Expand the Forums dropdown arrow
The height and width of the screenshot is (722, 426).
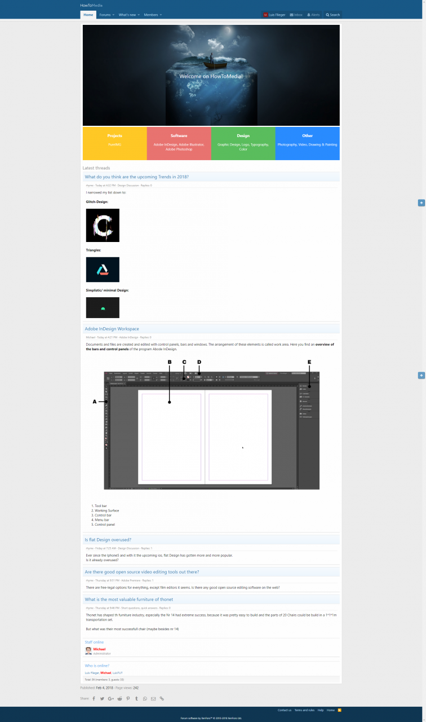tap(113, 15)
